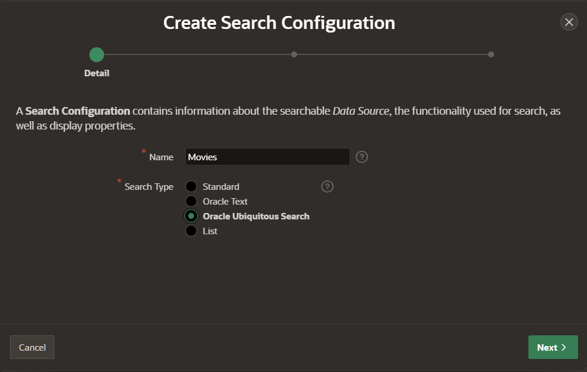Click inside the Name input containing Movies
Image resolution: width=587 pixels, height=372 pixels.
tap(267, 157)
